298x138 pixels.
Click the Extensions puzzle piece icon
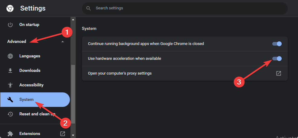click(x=10, y=133)
